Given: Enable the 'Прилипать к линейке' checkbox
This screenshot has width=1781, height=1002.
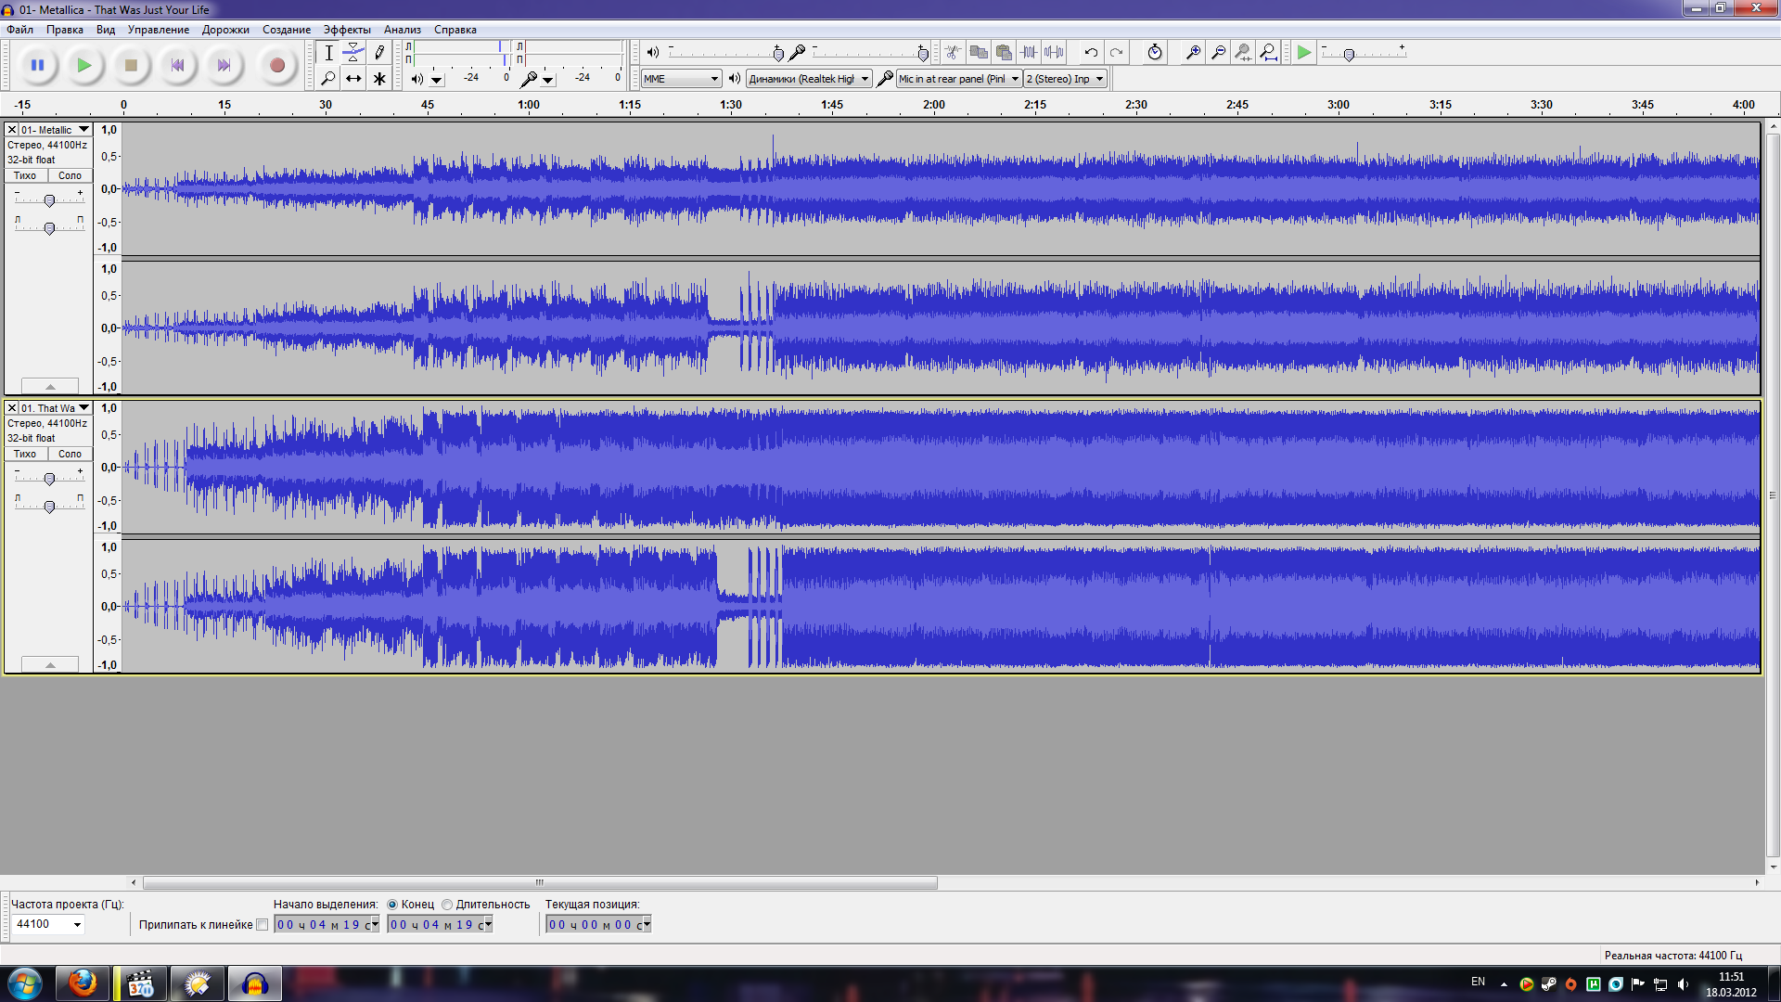Looking at the screenshot, I should click(x=263, y=925).
